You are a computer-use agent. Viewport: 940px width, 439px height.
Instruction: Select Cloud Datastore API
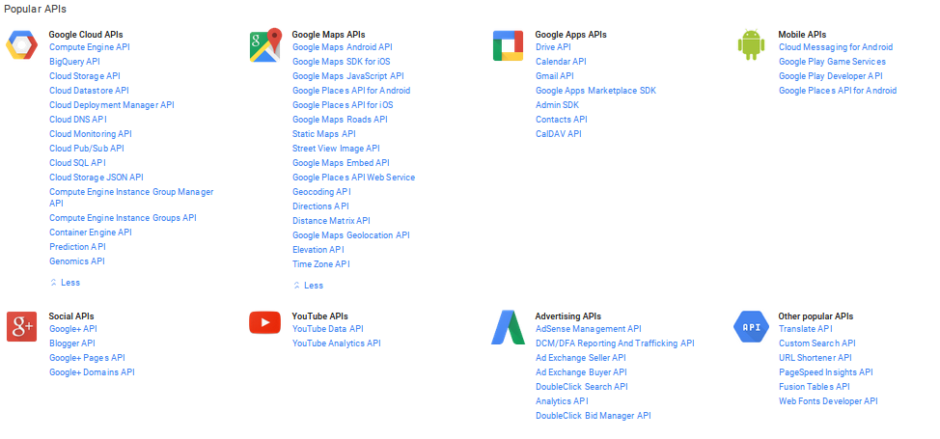(x=89, y=91)
